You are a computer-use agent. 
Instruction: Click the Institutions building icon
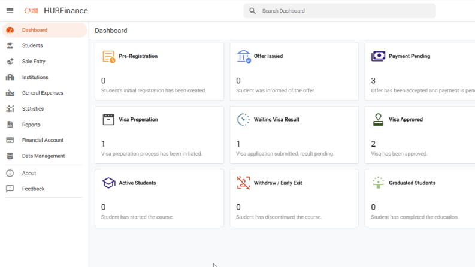pos(10,77)
